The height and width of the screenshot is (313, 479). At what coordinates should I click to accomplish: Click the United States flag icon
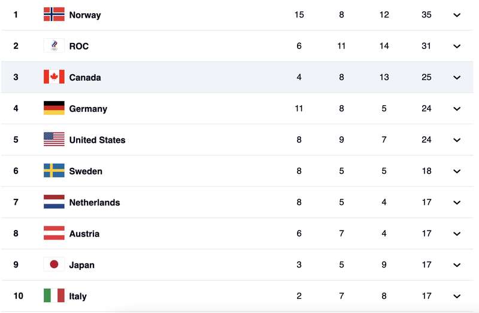pos(54,139)
